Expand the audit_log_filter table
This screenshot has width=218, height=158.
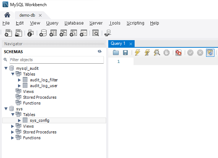[19, 80]
